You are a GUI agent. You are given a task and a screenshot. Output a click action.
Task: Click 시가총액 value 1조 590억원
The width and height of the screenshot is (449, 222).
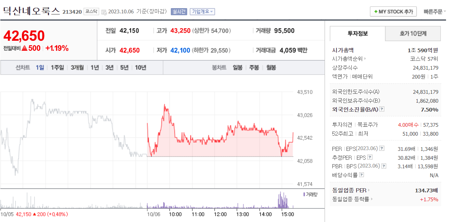point(423,50)
